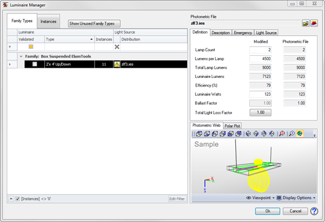This screenshot has height=222, width=325.
Task: Click the Luminaire Manager title bar icon
Action: click(x=5, y=5)
